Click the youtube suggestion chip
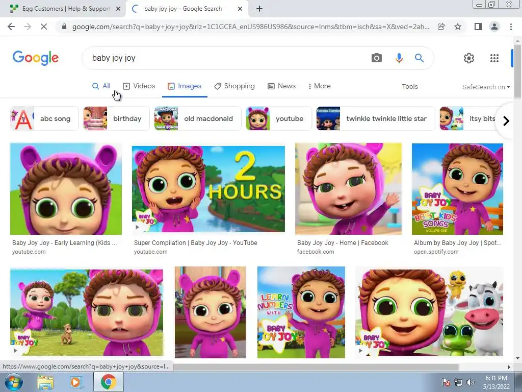This screenshot has height=392, width=522. pyautogui.click(x=279, y=118)
